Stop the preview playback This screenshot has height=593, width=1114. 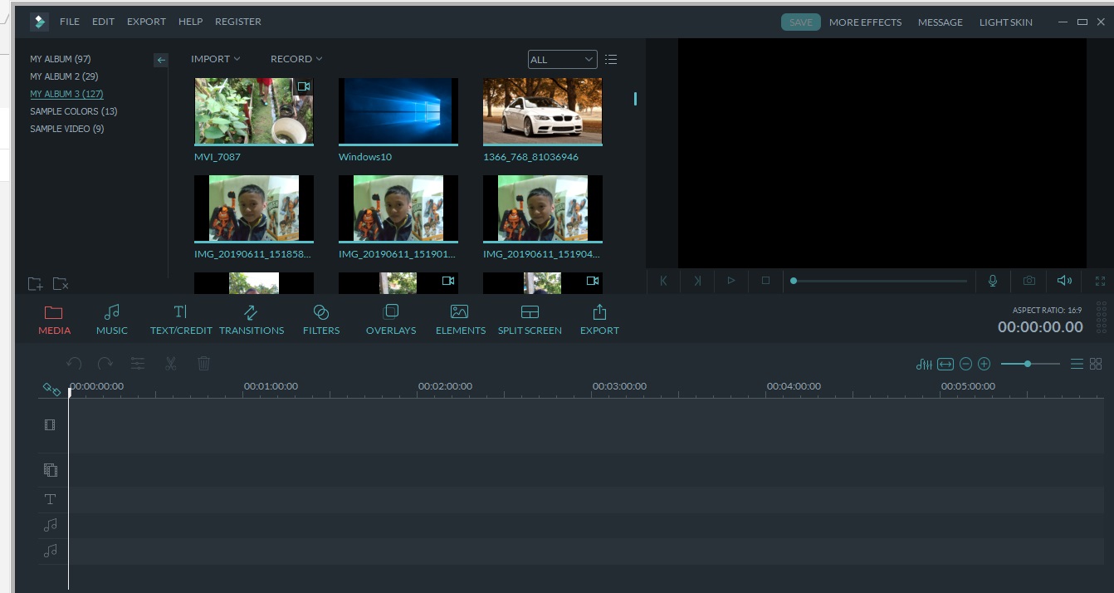(765, 281)
